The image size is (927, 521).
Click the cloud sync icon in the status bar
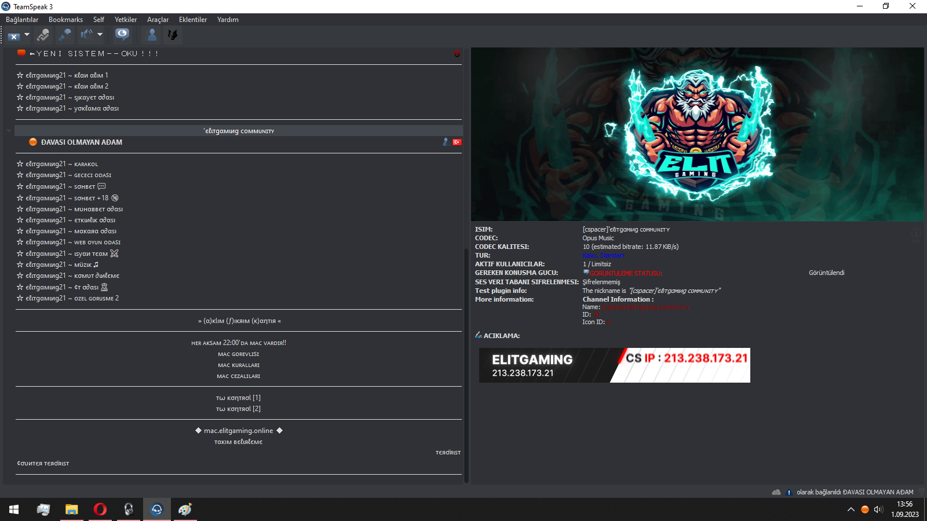click(776, 492)
